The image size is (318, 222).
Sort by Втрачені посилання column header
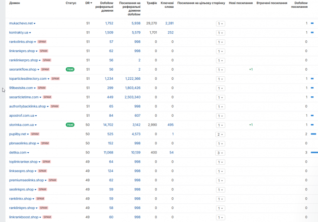[x=272, y=3]
